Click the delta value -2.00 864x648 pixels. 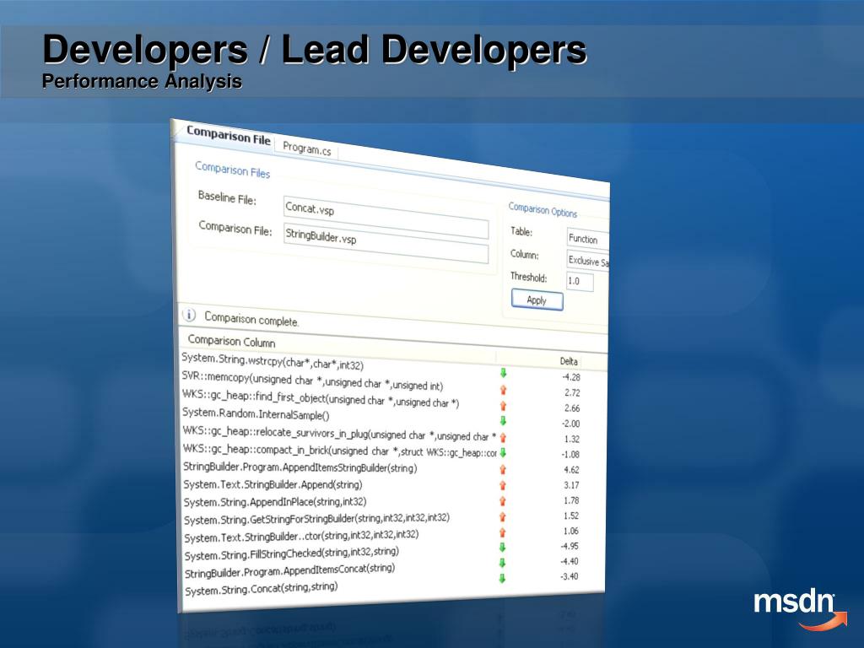point(571,424)
